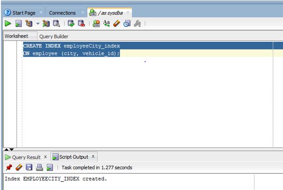Viewport: 283px width, 190px height.
Task: Close the Query Result tab
Action: tap(45, 157)
